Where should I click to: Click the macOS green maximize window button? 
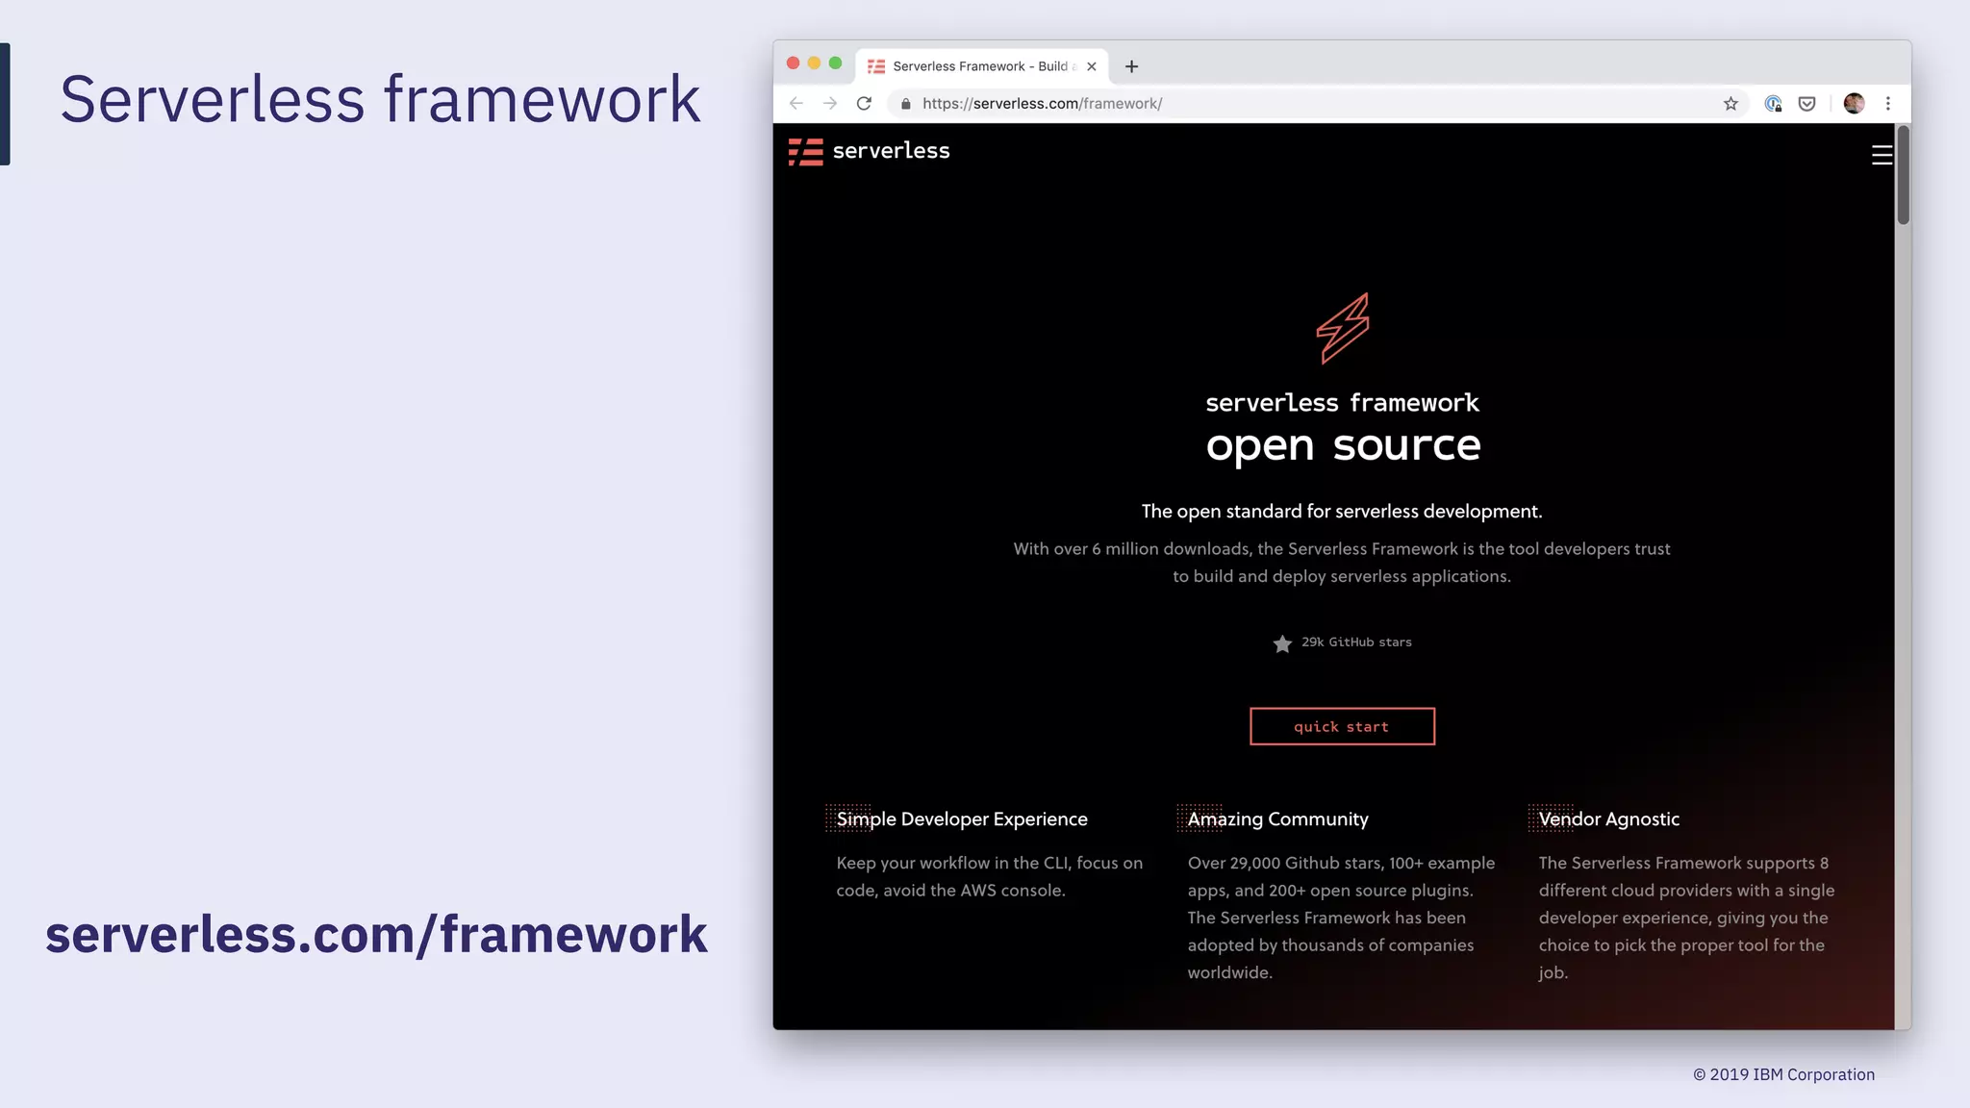pos(835,63)
